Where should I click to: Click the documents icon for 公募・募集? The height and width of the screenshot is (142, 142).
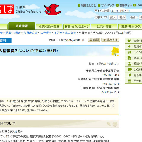tap(129, 58)
